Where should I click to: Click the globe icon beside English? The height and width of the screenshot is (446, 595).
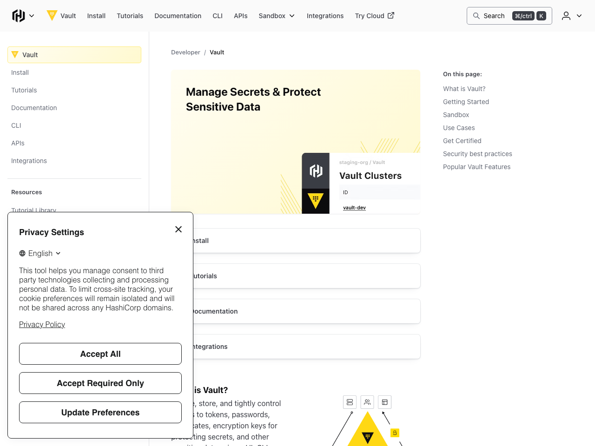[22, 253]
